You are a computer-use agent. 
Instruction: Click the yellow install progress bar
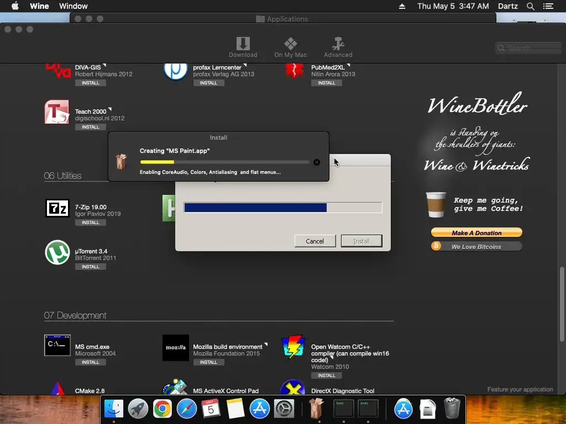pyautogui.click(x=224, y=162)
